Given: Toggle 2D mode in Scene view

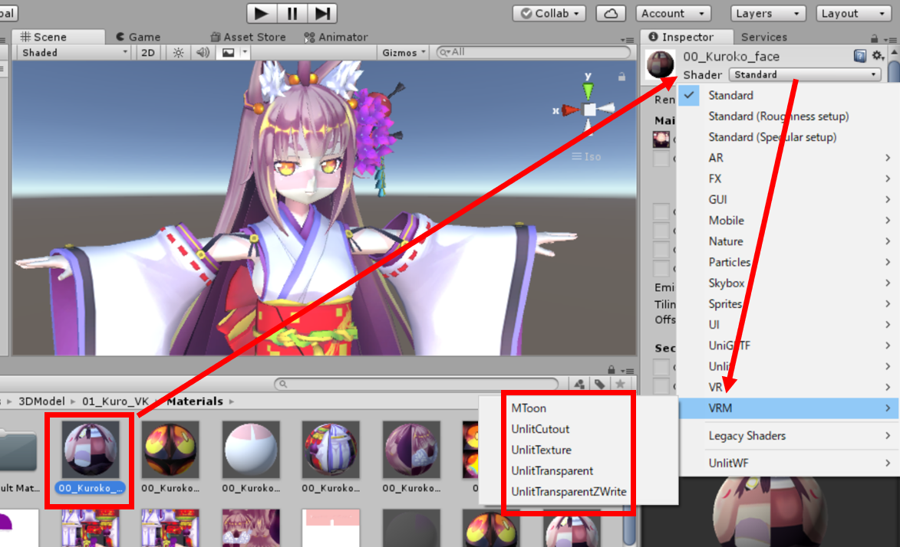Looking at the screenshot, I should pos(148,53).
